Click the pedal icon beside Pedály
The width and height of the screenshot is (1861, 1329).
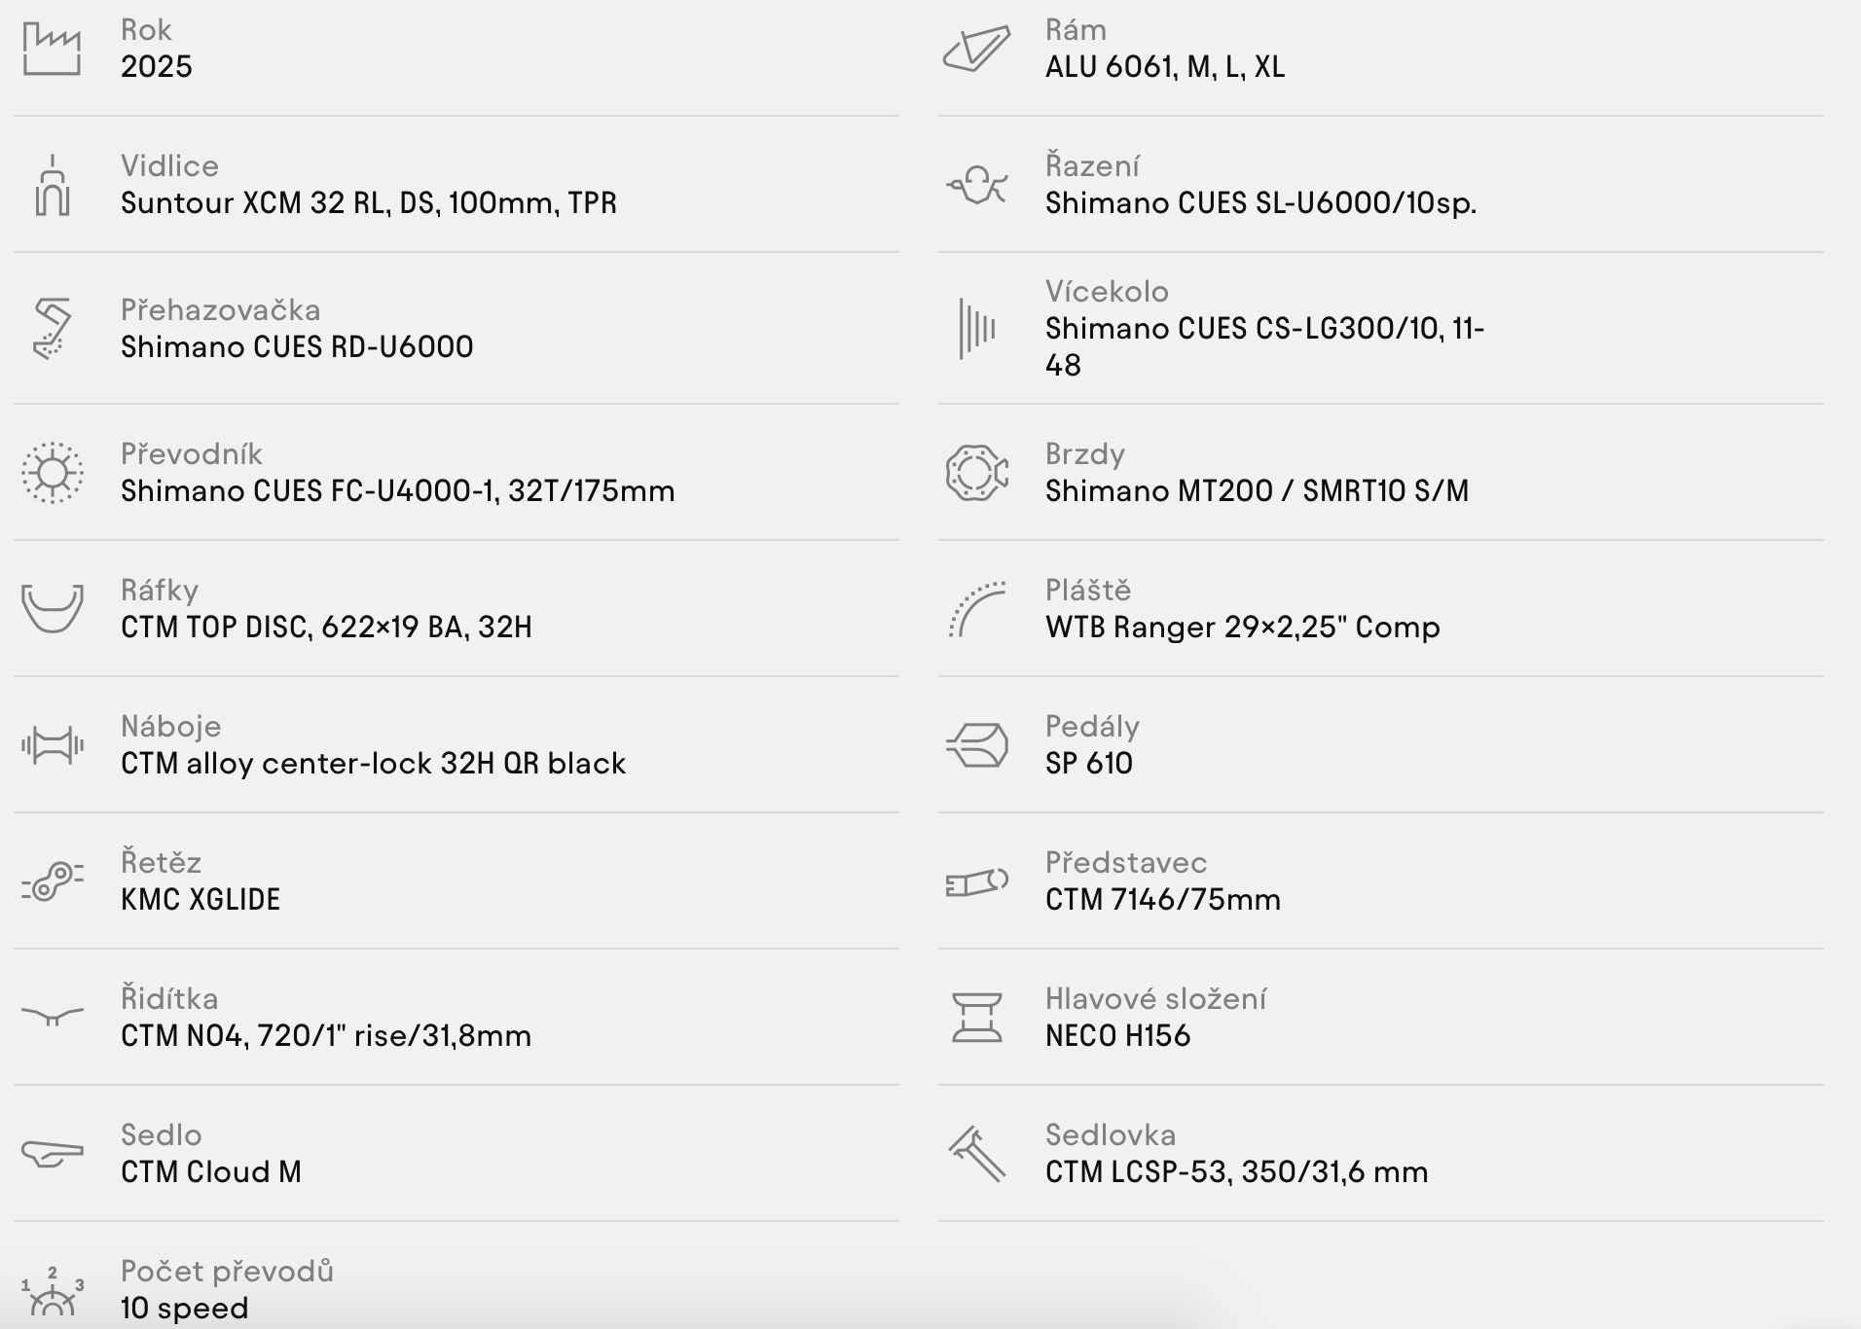pyautogui.click(x=977, y=745)
